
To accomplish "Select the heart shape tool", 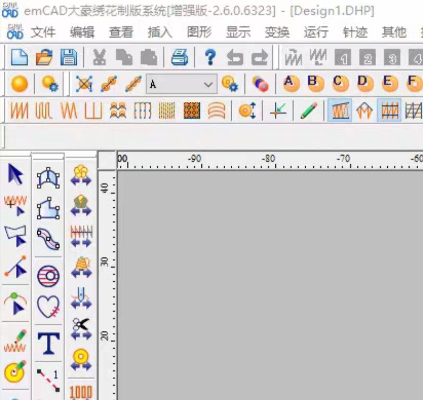I will [48, 306].
